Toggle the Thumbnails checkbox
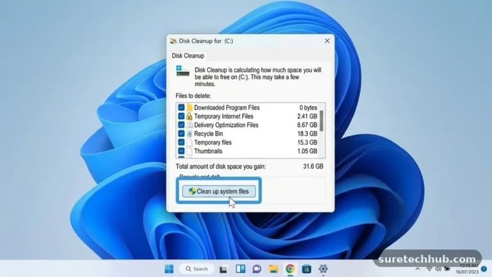This screenshot has width=492, height=277. tap(181, 151)
